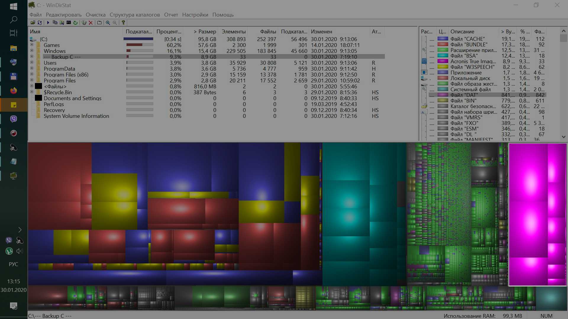Open the command prompt toolbar icon
The image size is (568, 319).
point(69,22)
